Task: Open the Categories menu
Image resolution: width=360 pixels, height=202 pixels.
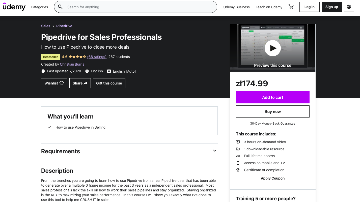Action: [x=39, y=7]
